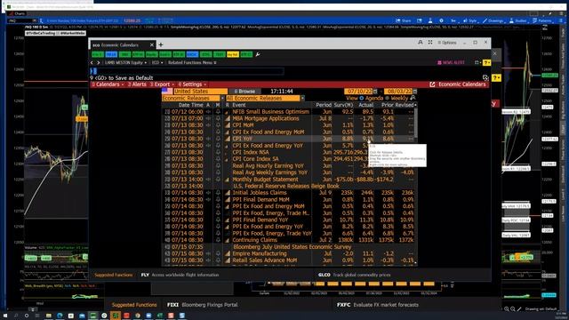Toggle alert bell for Retail Sales Advance MoM
The width and height of the screenshot is (569, 320).
(x=218, y=260)
